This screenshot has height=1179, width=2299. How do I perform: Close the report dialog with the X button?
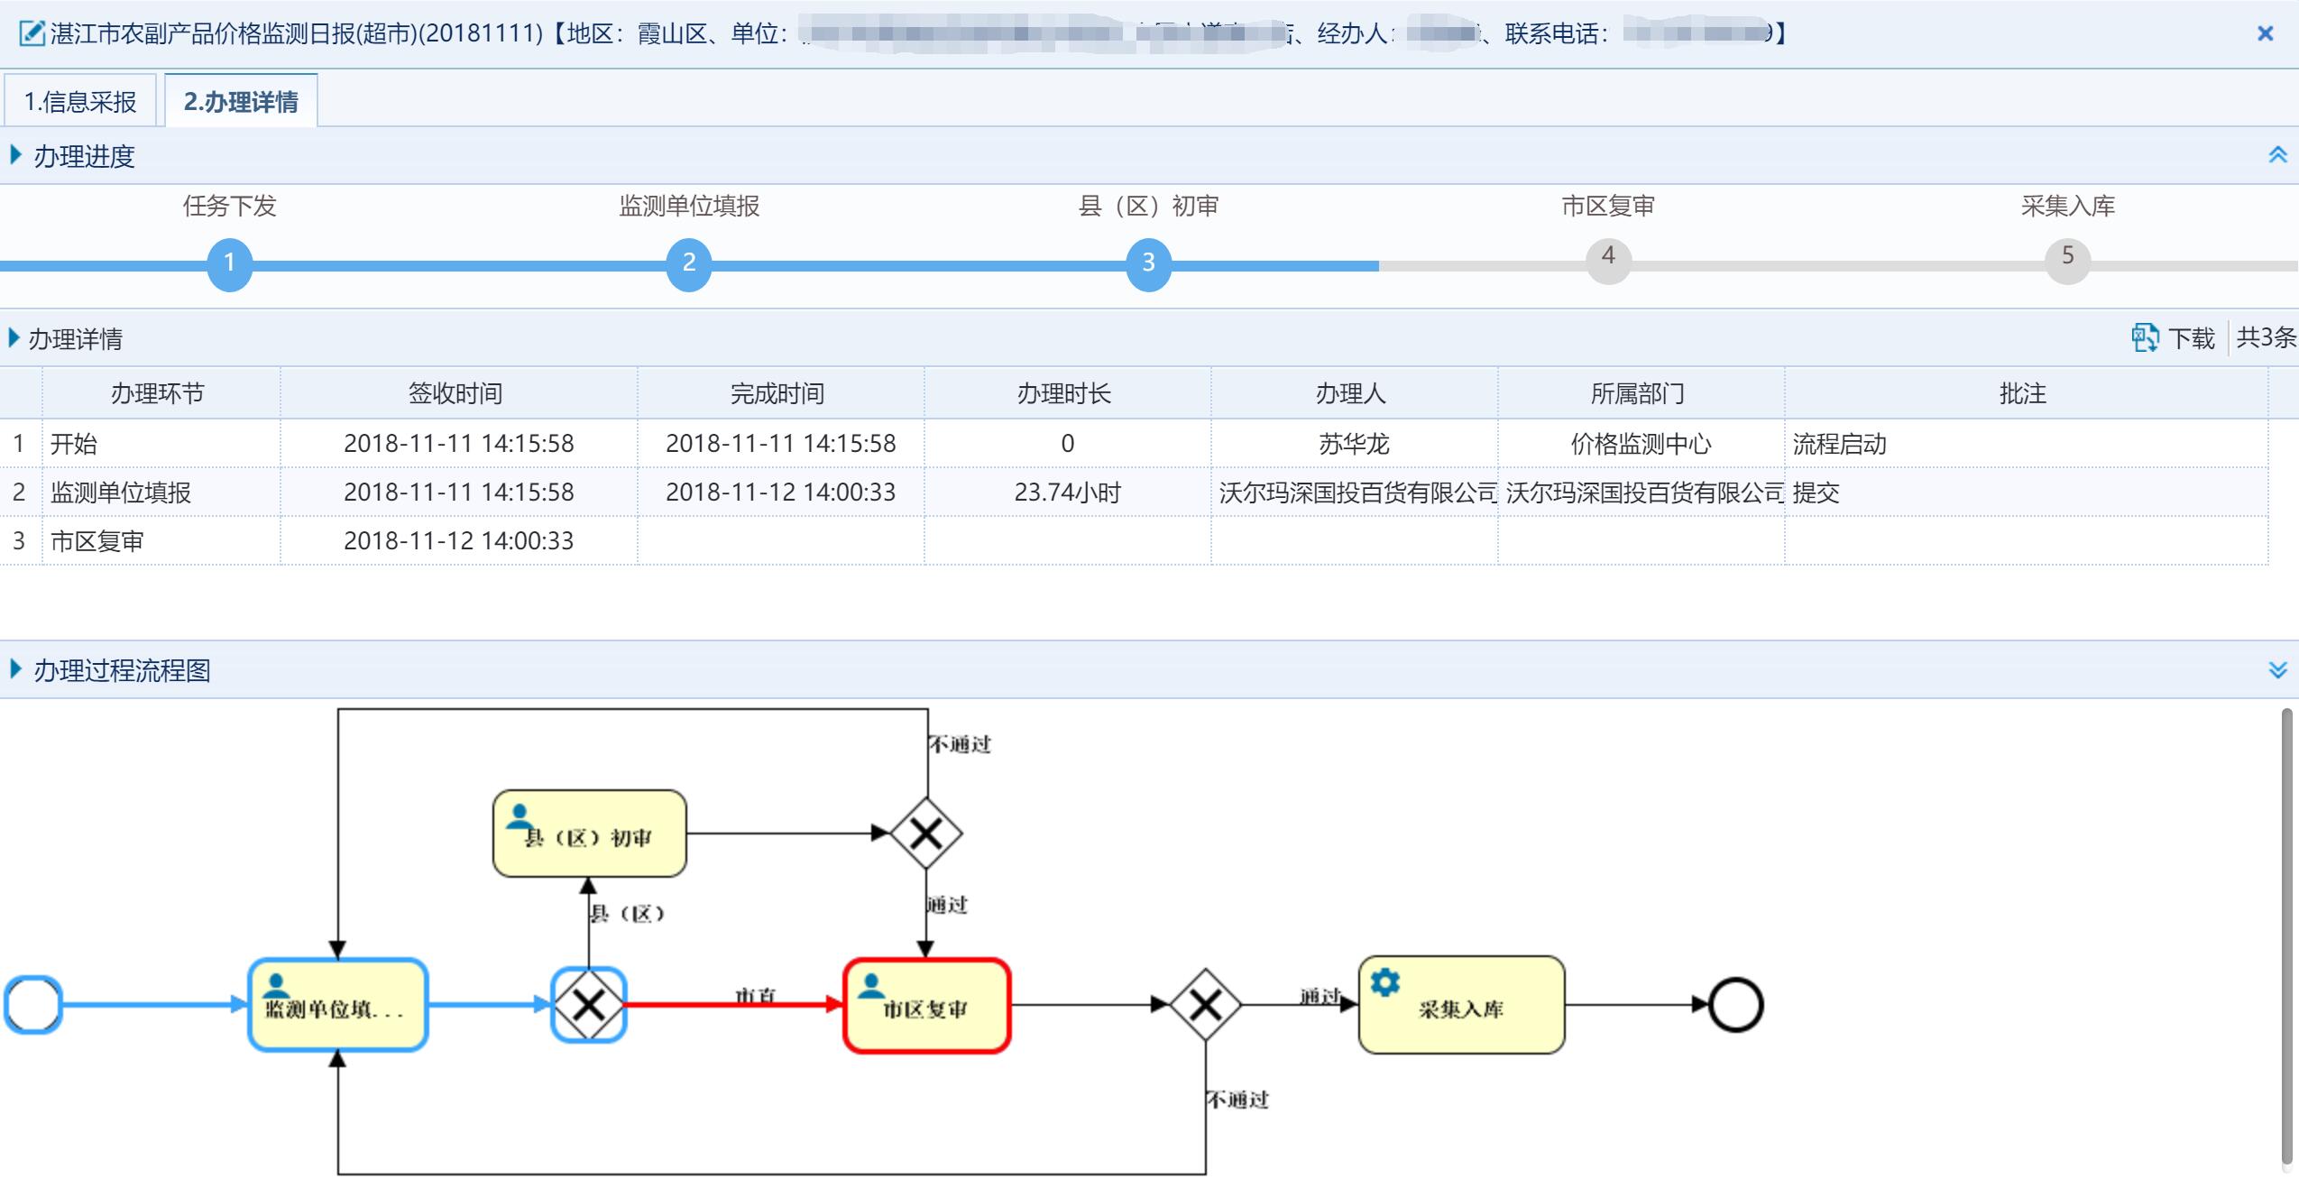point(2265,34)
